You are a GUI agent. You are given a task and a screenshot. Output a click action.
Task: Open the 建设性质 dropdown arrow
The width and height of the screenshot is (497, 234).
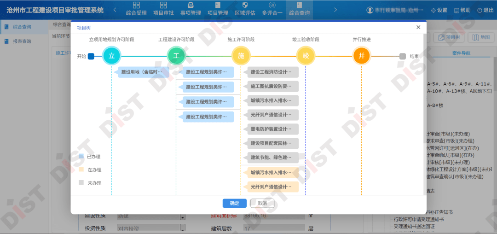click(182, 217)
